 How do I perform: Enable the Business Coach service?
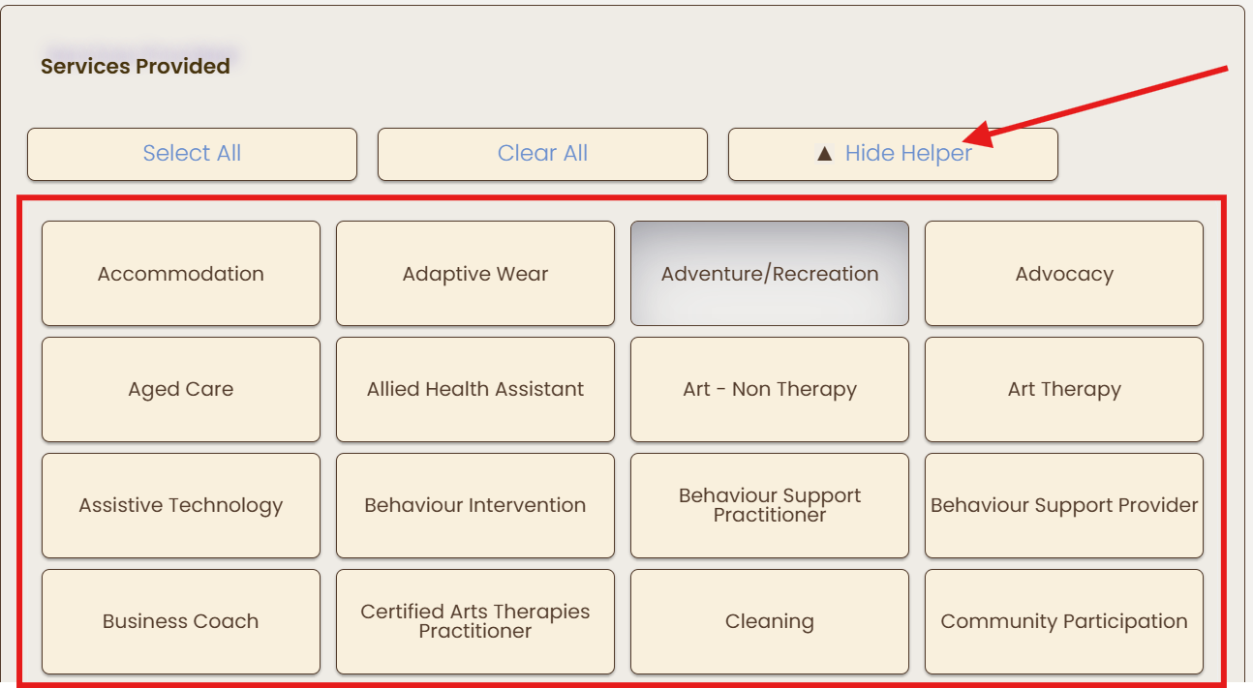click(x=181, y=622)
